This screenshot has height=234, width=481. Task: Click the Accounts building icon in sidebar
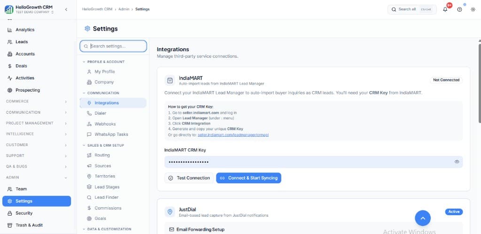pyautogui.click(x=9, y=54)
